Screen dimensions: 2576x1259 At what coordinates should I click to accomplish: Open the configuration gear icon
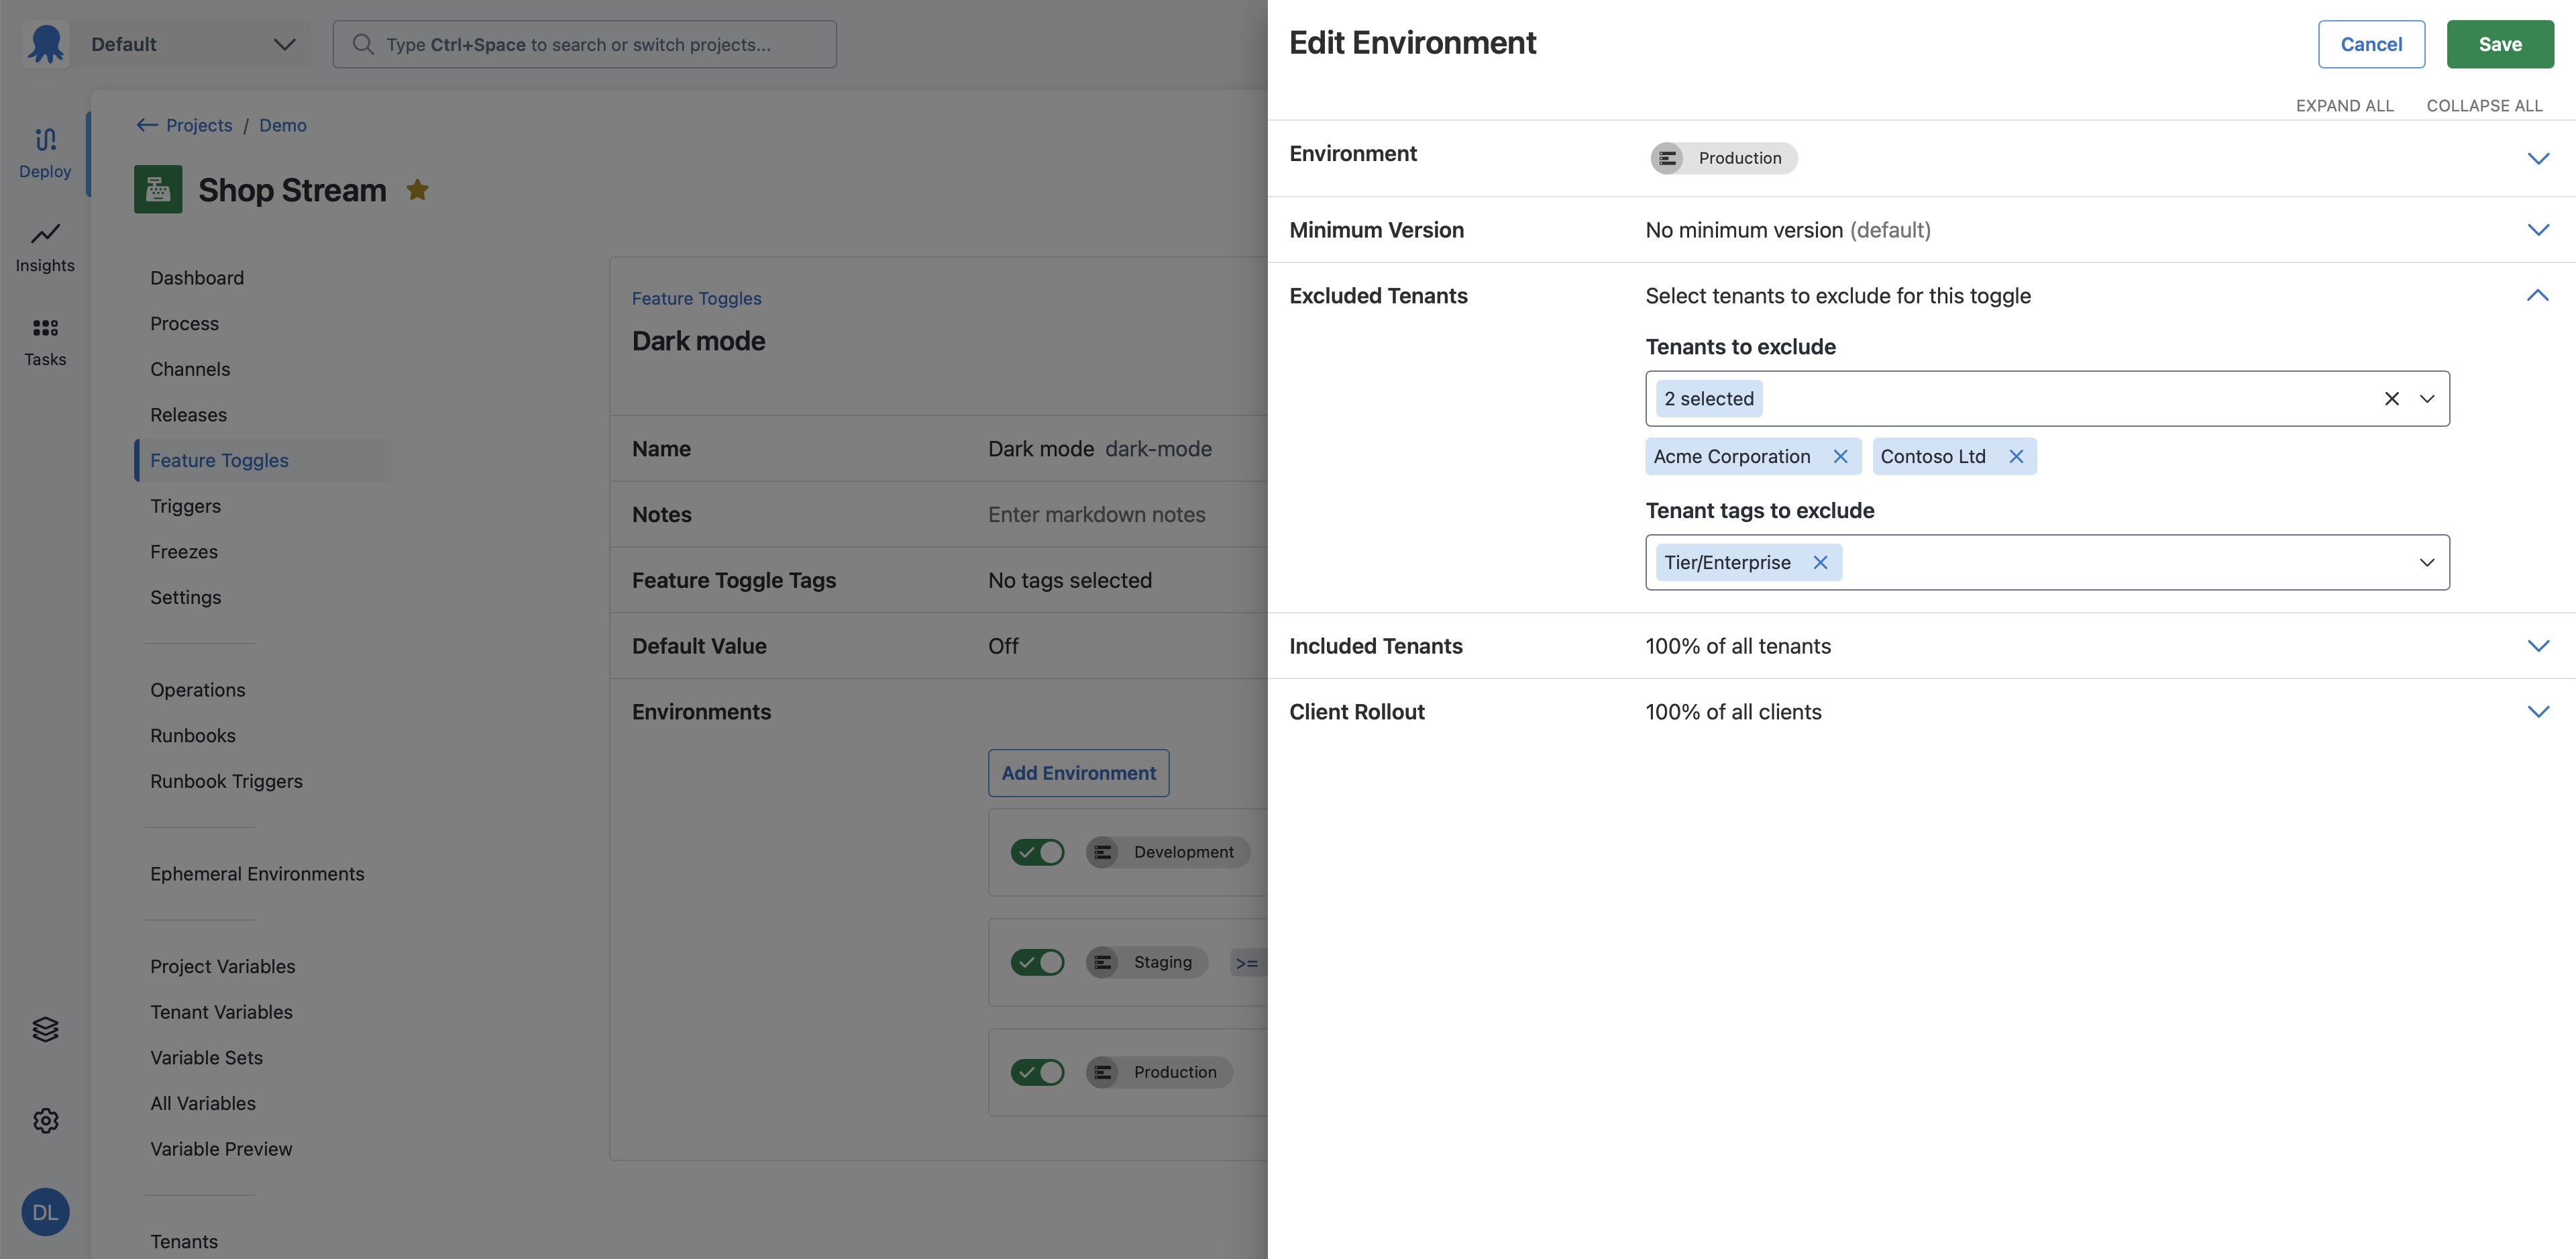(45, 1120)
